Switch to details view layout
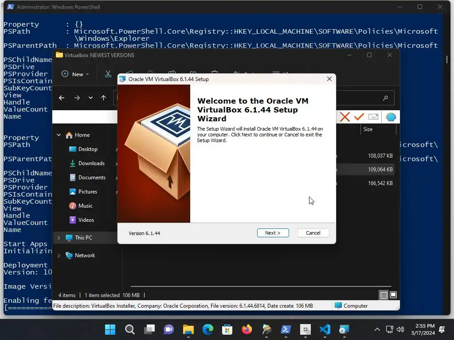The width and height of the screenshot is (454, 340). (384, 295)
